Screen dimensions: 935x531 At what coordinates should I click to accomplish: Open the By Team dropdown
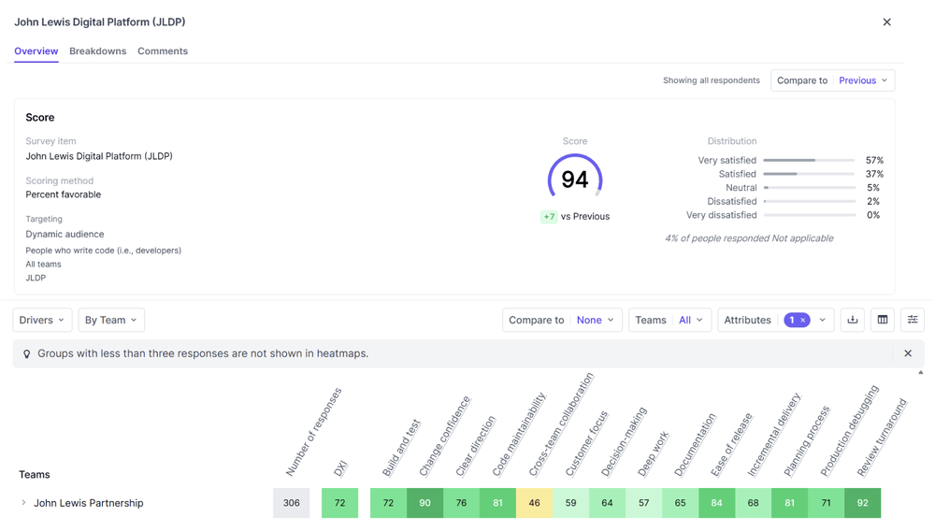[x=111, y=320]
